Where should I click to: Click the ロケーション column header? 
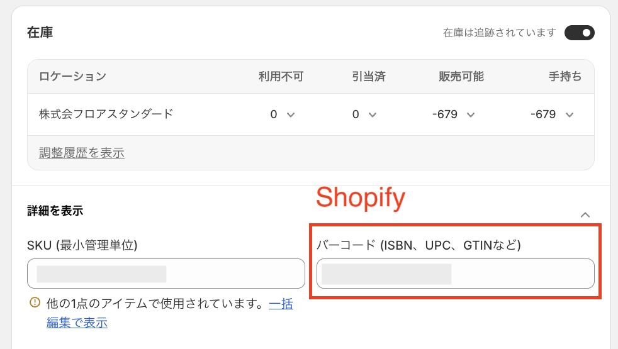pyautogui.click(x=72, y=77)
